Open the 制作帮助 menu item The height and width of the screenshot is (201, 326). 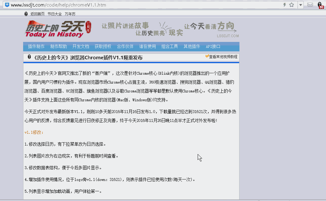point(59,46)
